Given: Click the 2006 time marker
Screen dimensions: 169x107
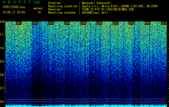Looking at the screenshot, I should click(x=99, y=23).
